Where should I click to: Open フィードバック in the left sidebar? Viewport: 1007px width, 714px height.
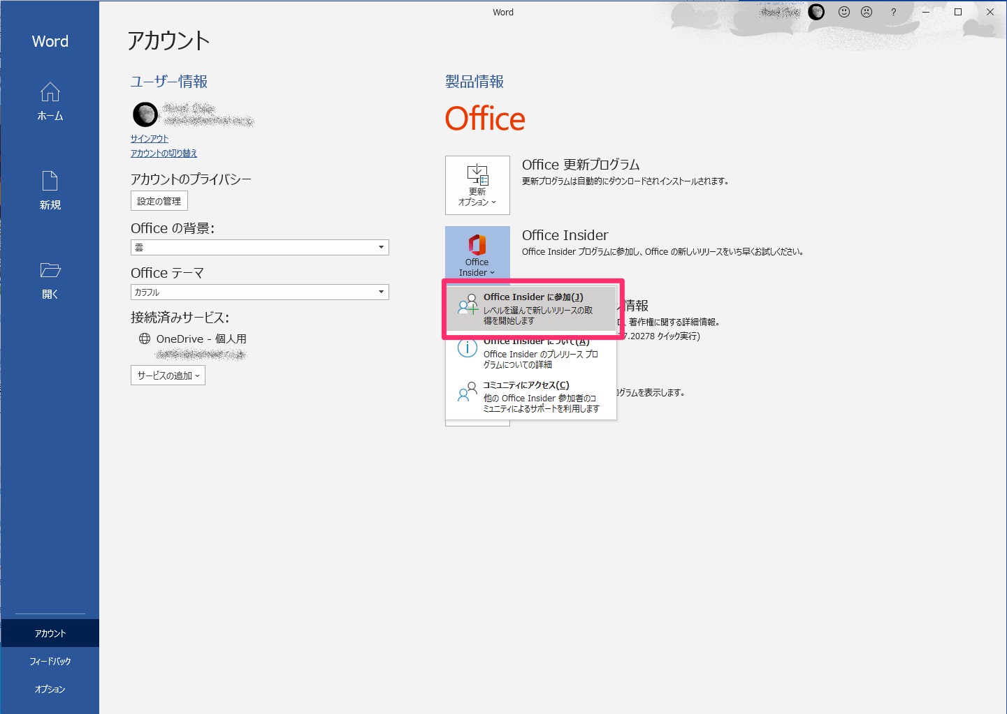50,661
